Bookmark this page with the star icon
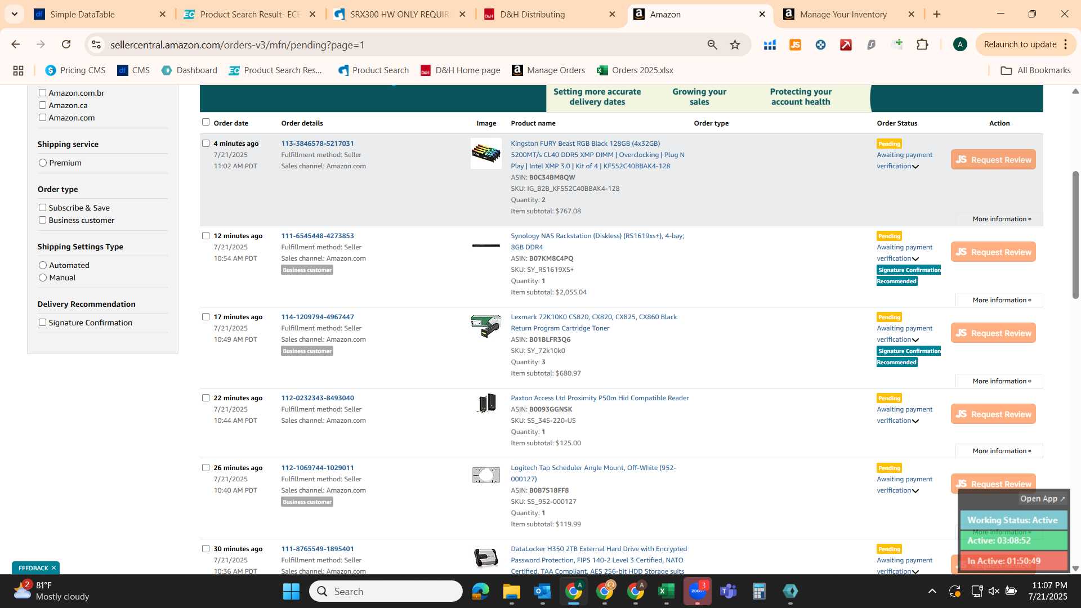Viewport: 1081px width, 608px height. point(735,44)
